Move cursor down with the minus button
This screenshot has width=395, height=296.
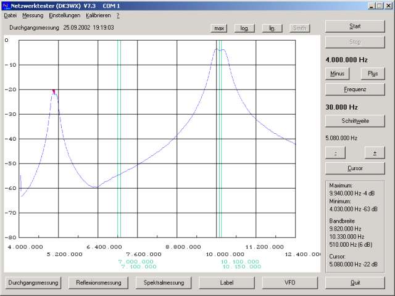335,153
